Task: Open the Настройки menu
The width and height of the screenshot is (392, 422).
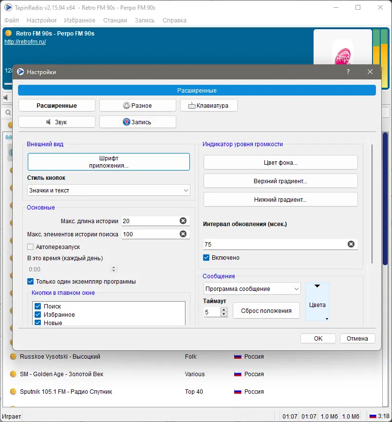Action: click(x=41, y=20)
